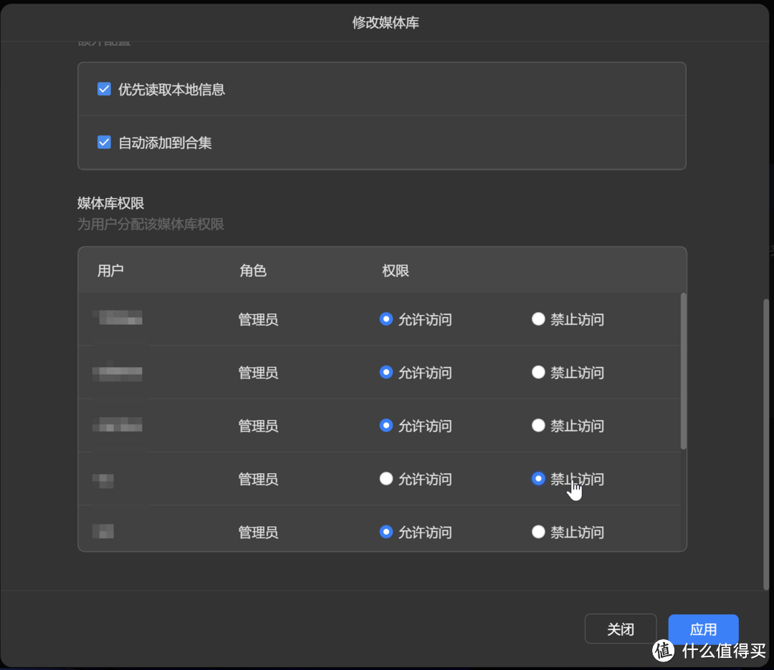Screen dimensions: 774x670
Task: Uncheck the 优先读取本地信息 checkbox
Action: (104, 89)
